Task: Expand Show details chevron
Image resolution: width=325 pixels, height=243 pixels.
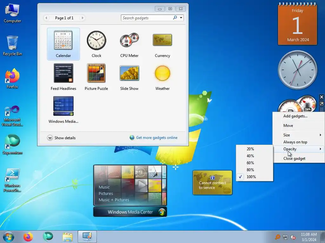Action: coord(50,138)
